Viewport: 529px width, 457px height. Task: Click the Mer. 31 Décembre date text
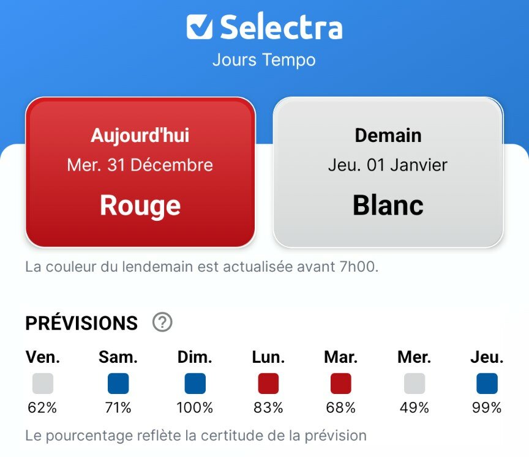(140, 165)
